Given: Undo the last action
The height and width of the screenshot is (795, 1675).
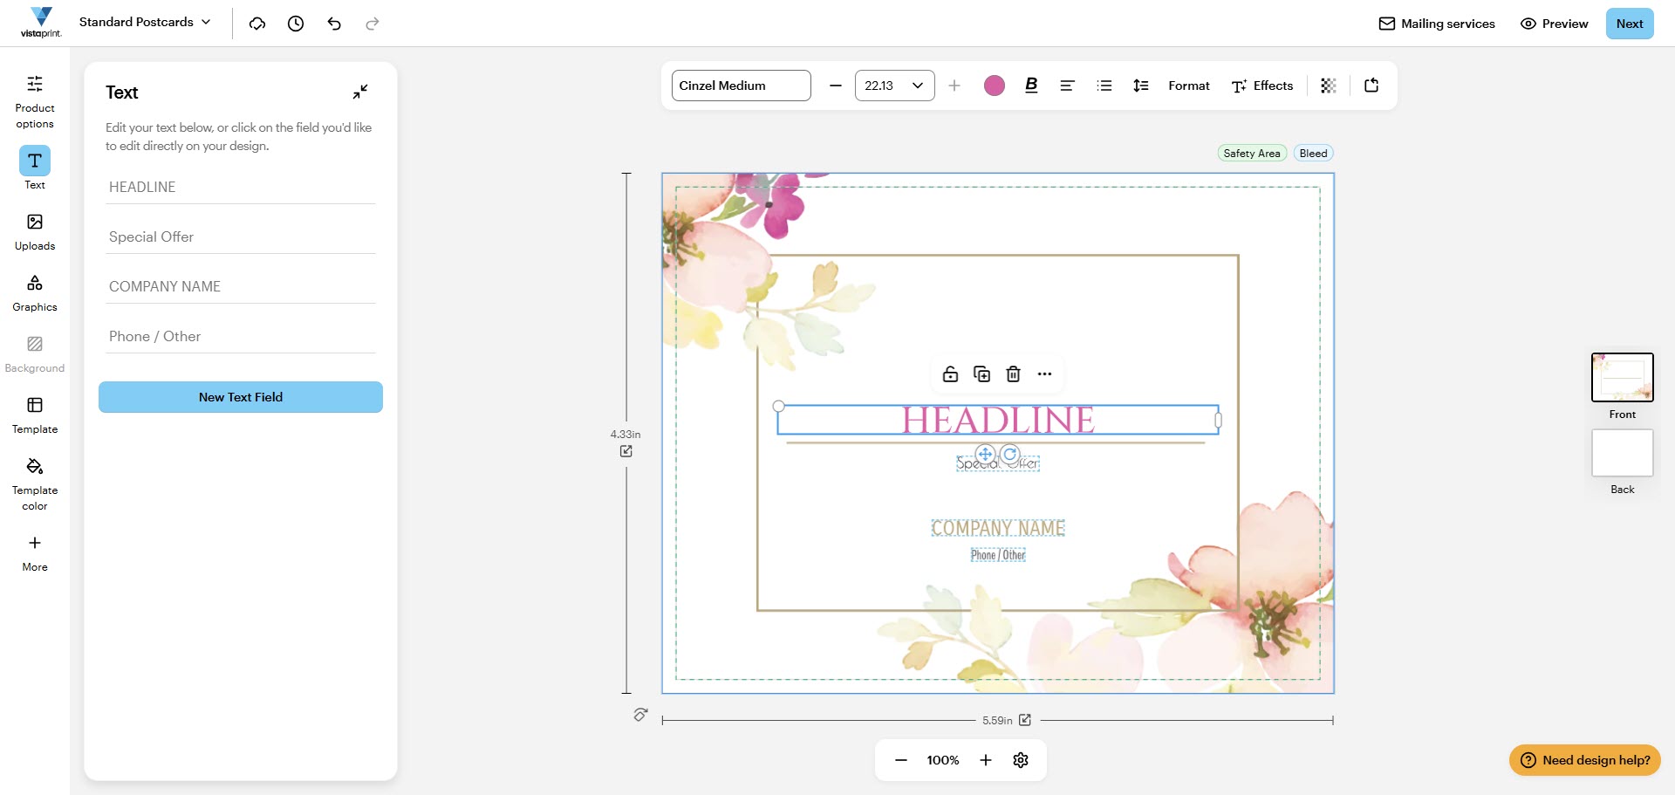Looking at the screenshot, I should click(334, 24).
